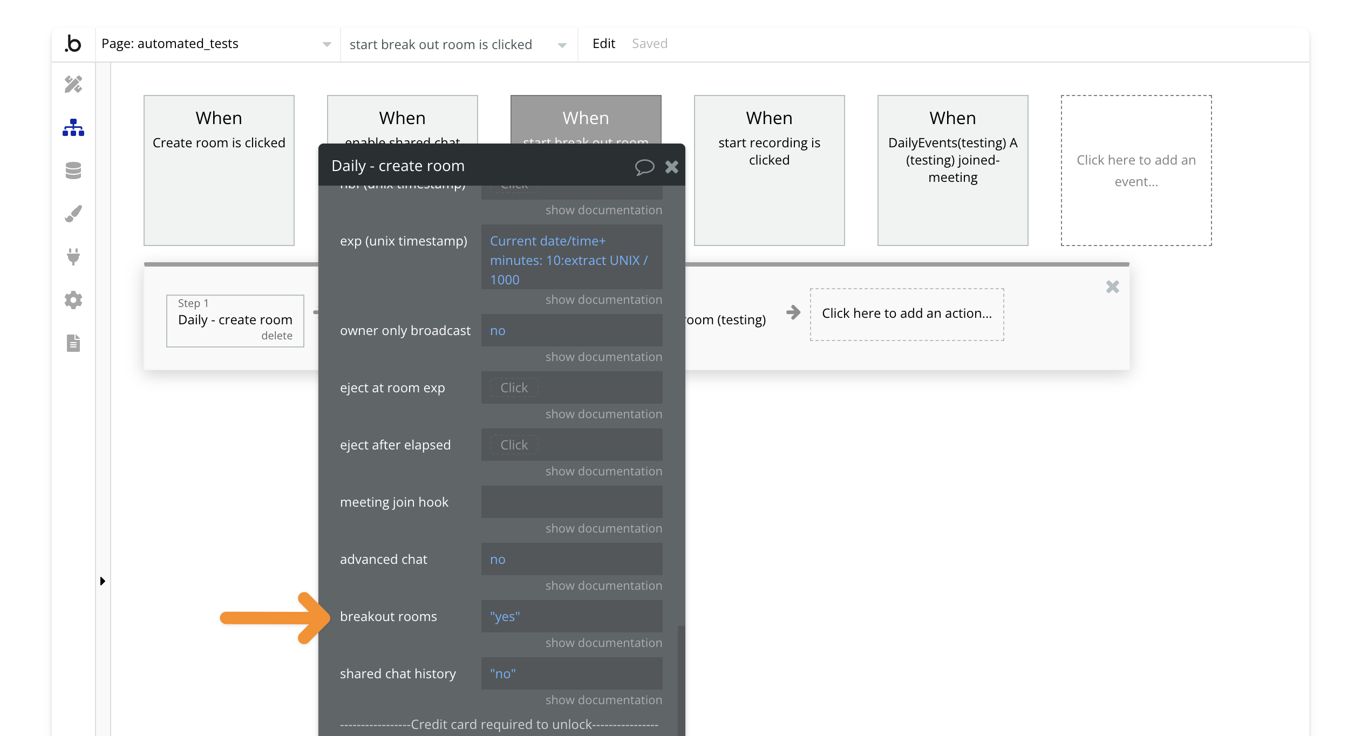Edit the shared chat history "no" value

coord(572,674)
